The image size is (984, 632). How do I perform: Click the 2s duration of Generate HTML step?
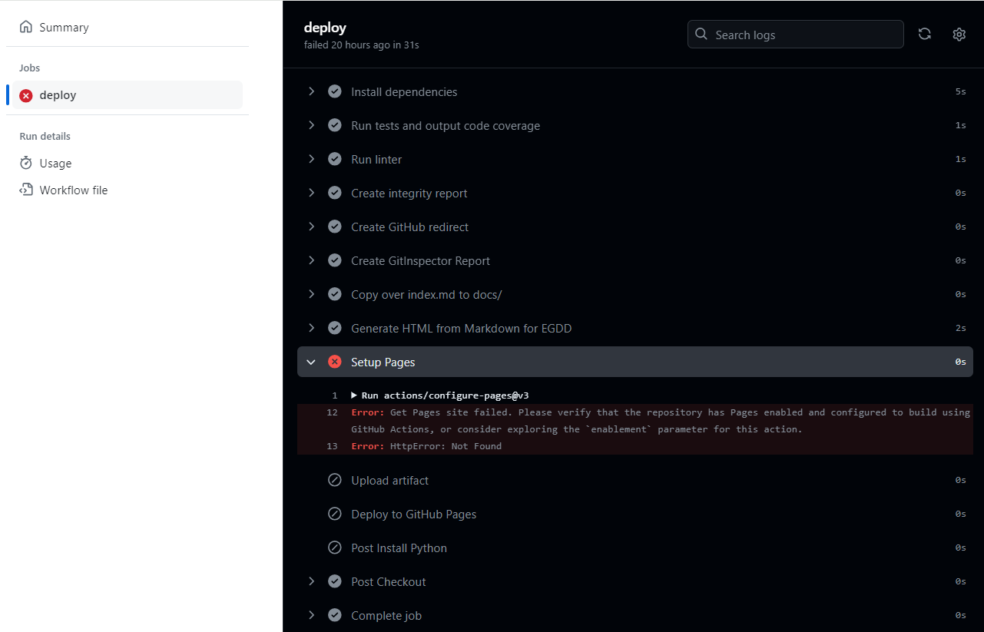(x=960, y=328)
